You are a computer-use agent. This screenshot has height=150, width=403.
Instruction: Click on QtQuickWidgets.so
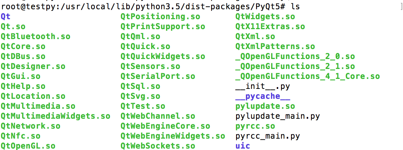click(163, 56)
